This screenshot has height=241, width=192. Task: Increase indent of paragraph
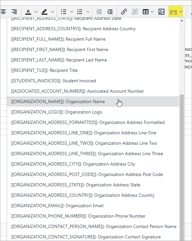(x=110, y=12)
